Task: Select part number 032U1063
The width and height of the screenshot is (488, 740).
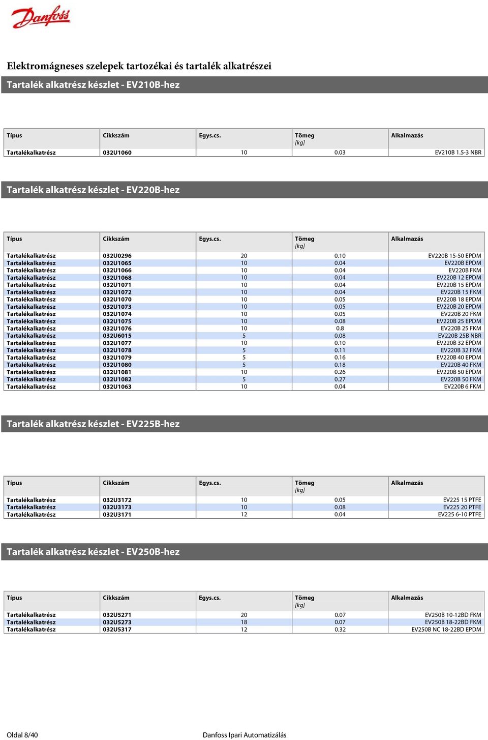Action: click(x=117, y=387)
